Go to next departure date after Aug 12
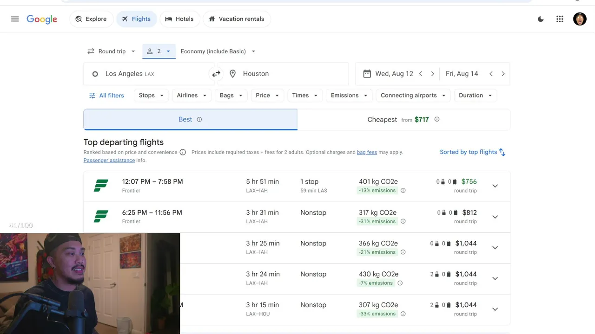Viewport: 595px width, 334px height. click(433, 74)
